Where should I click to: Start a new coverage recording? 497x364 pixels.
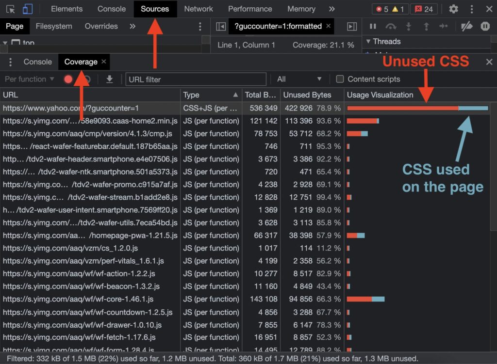pos(68,79)
